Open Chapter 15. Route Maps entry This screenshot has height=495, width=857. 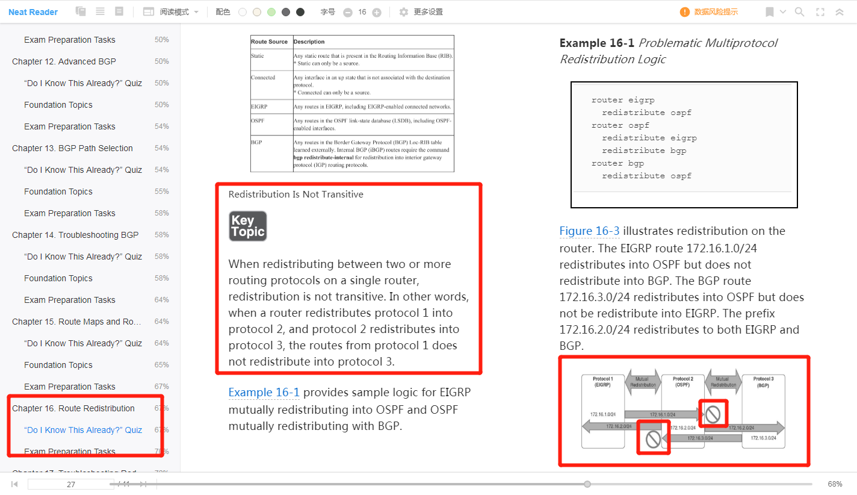77,322
